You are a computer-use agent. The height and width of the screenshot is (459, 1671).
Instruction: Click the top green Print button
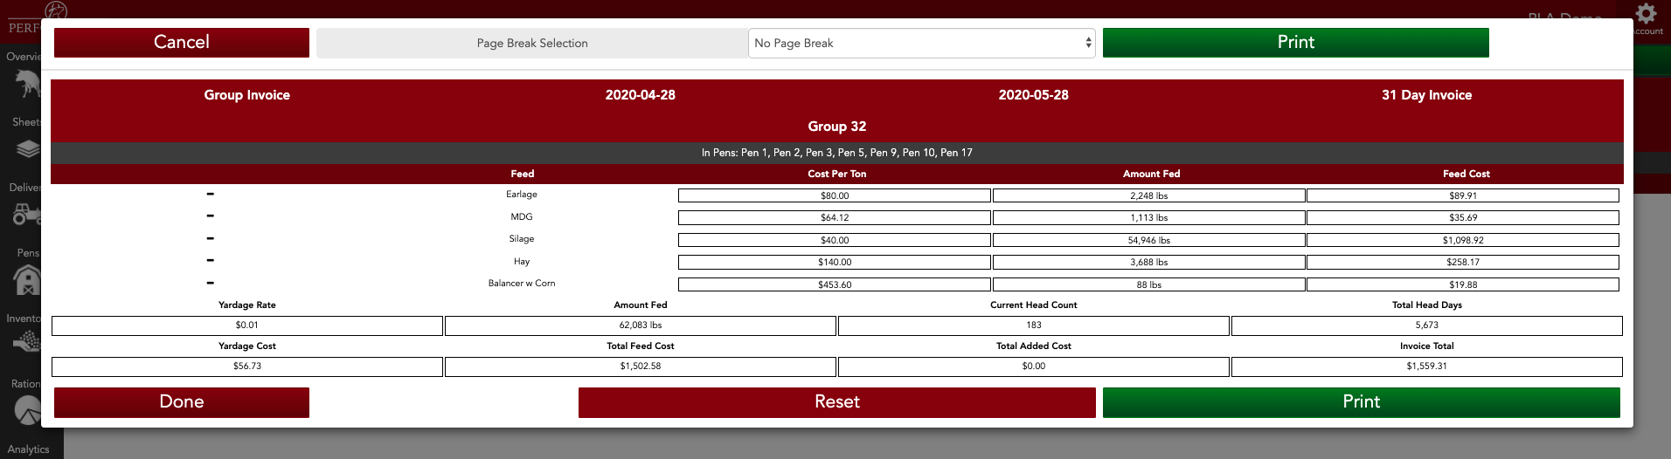pos(1295,43)
